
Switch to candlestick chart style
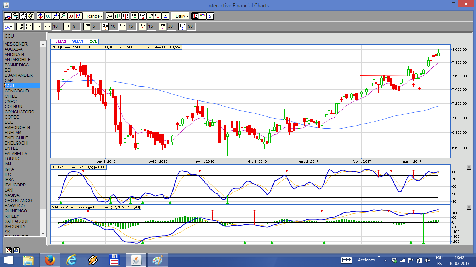tap(125, 16)
